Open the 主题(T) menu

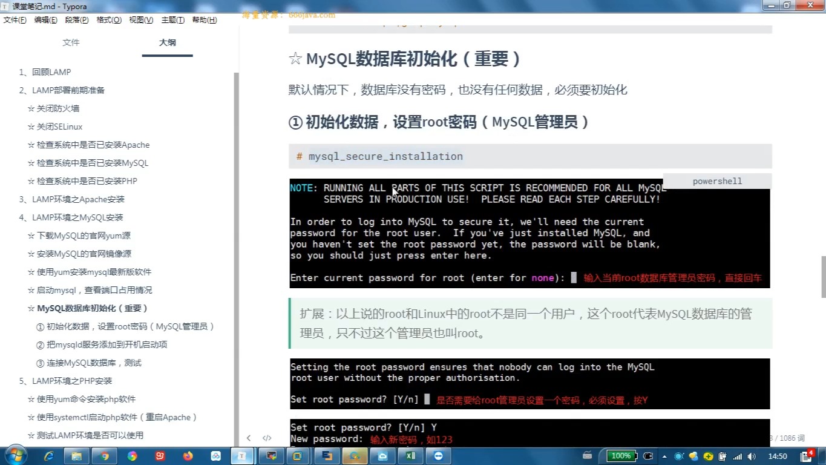point(172,20)
